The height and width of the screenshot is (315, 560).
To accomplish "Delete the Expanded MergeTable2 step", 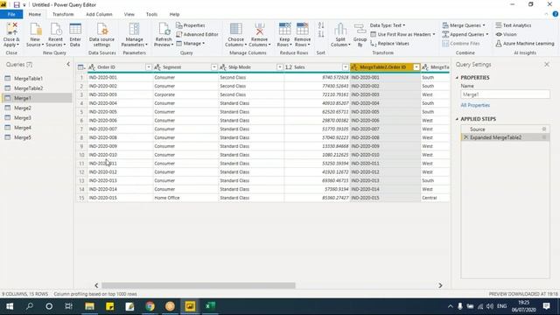I will coord(465,137).
